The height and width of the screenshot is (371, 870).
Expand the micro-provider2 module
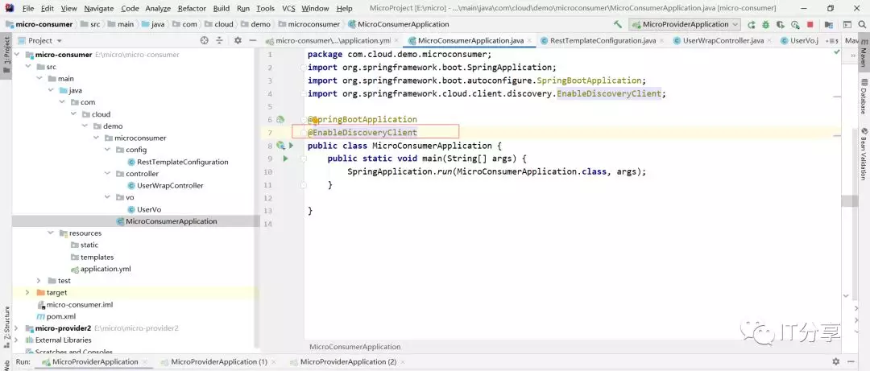coord(16,328)
